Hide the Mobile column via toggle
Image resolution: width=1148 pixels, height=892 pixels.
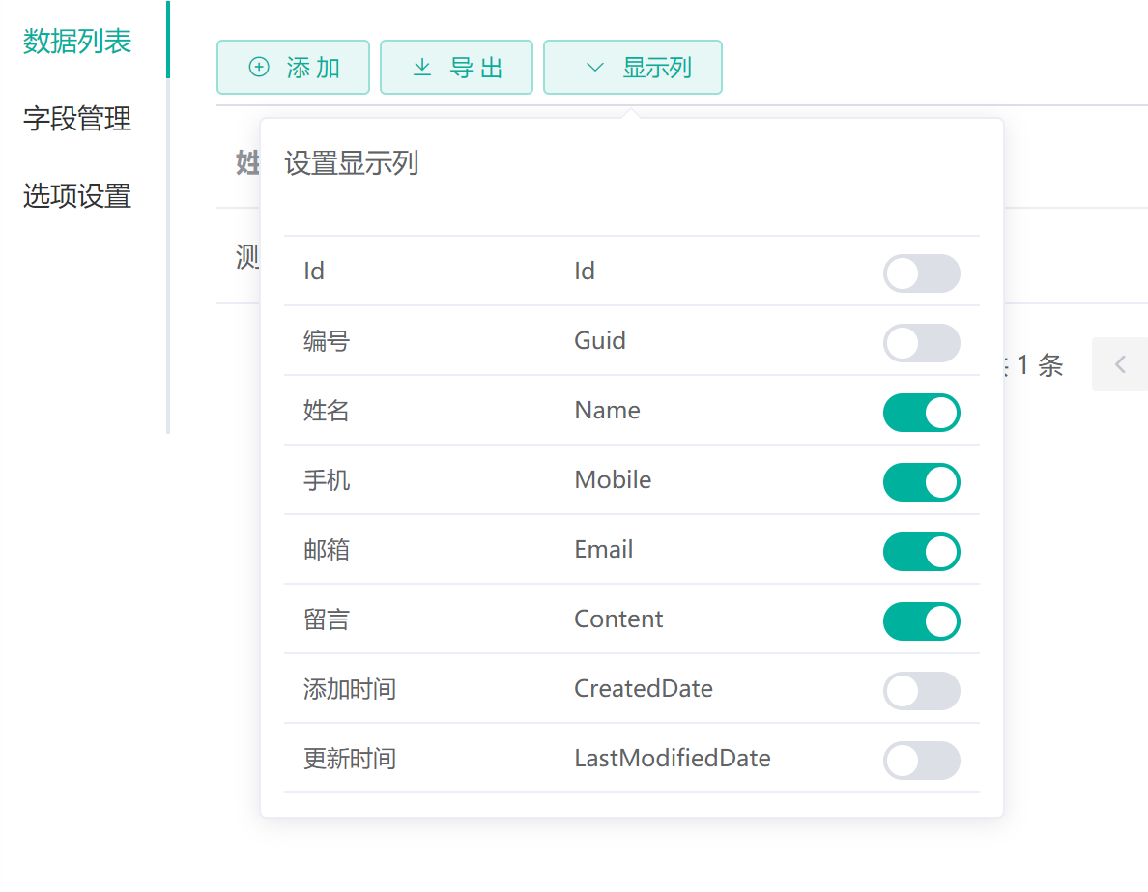(x=921, y=482)
